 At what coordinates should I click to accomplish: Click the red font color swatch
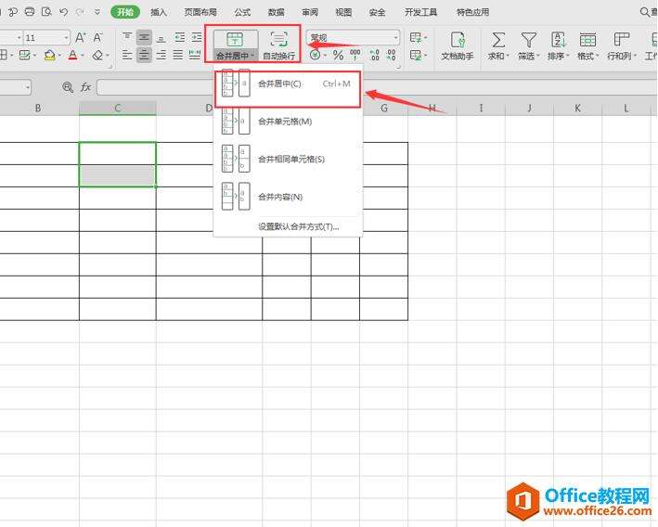click(73, 55)
